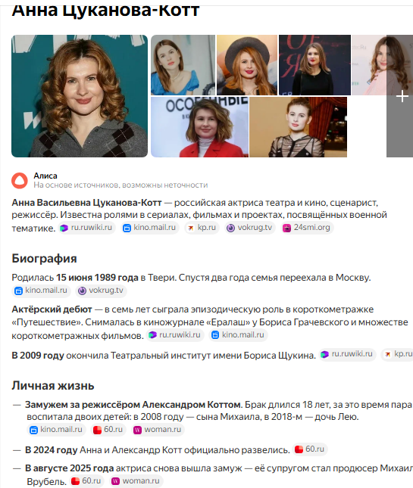Open kino.mail.ru source under birth date line
Viewport: 413px width, 488px height.
tap(42, 291)
